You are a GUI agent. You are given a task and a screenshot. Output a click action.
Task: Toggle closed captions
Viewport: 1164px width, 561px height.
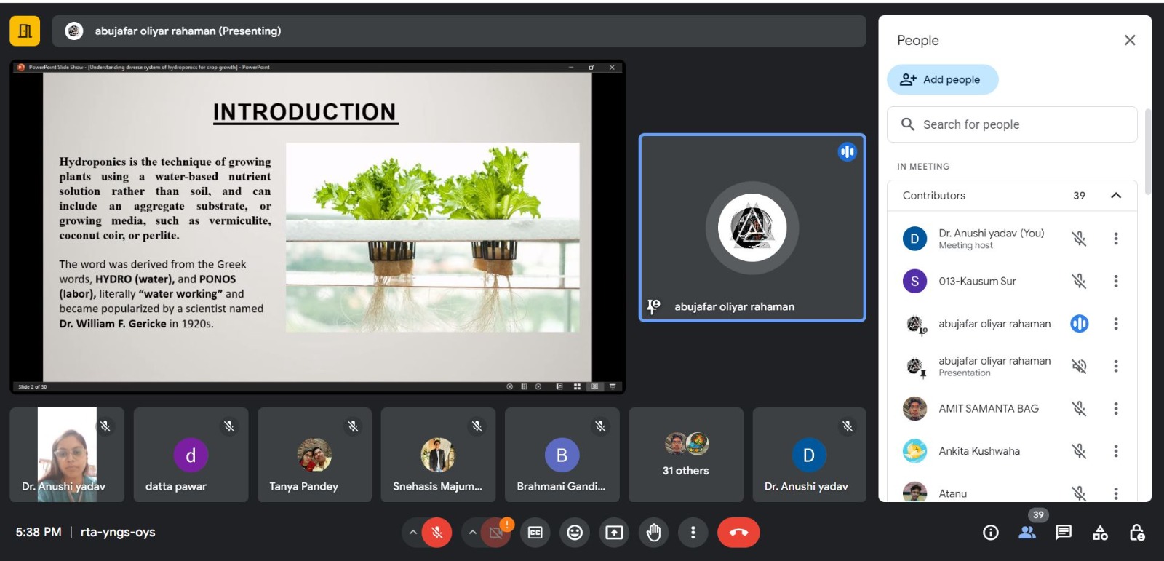click(x=535, y=533)
